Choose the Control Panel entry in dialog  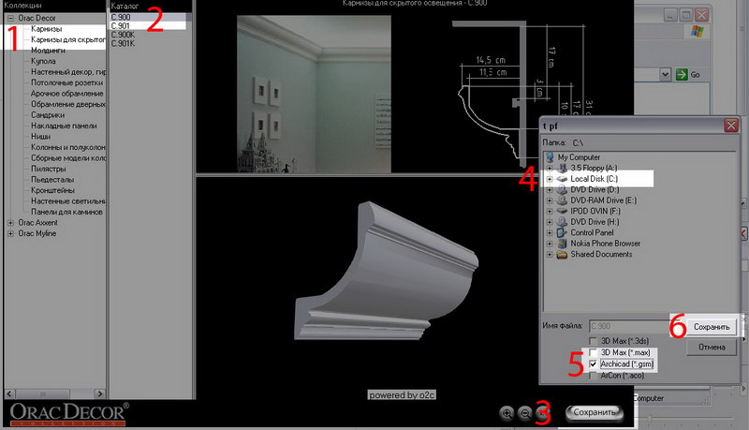(590, 232)
